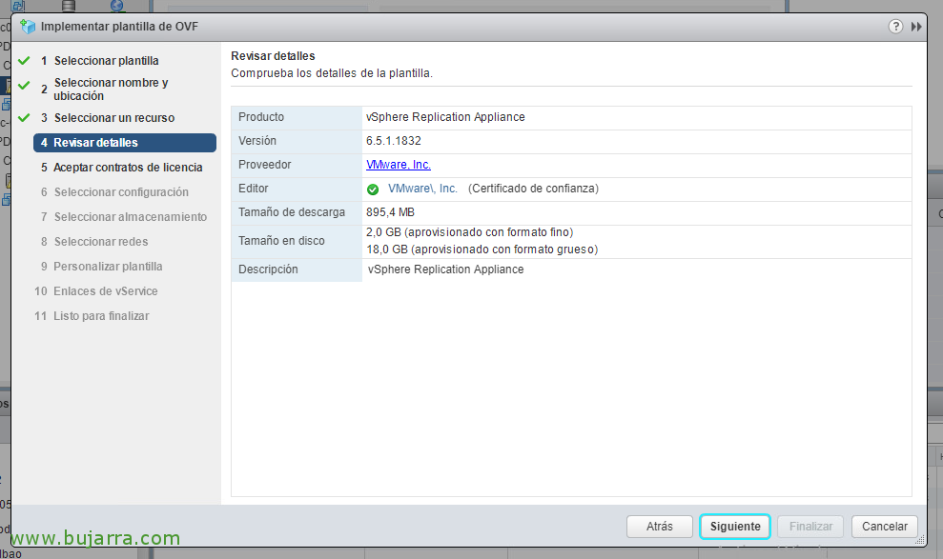Click the double-arrow expand icon in title bar
The height and width of the screenshot is (559, 943).
point(916,27)
